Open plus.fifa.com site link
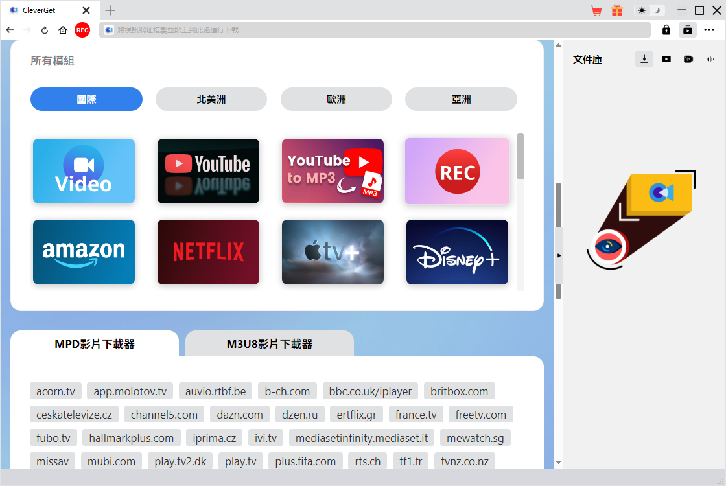726x486 pixels. coord(305,461)
